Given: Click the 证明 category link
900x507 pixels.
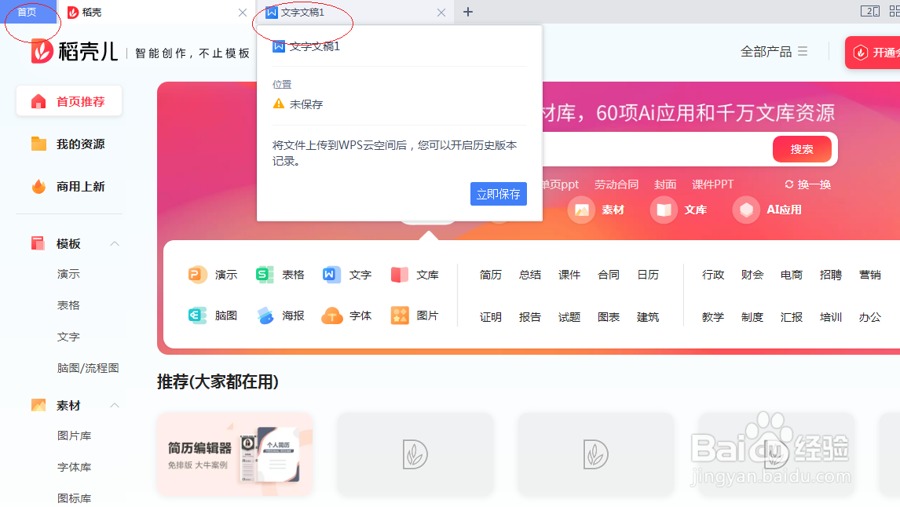Looking at the screenshot, I should (x=491, y=317).
